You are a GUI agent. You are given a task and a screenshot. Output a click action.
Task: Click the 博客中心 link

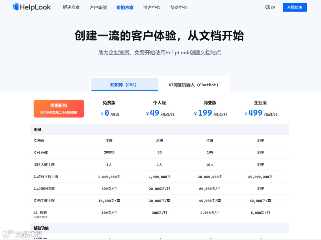[x=152, y=7]
